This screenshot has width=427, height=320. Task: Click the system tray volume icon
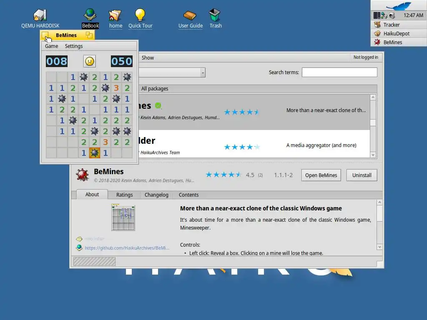[x=392, y=15]
